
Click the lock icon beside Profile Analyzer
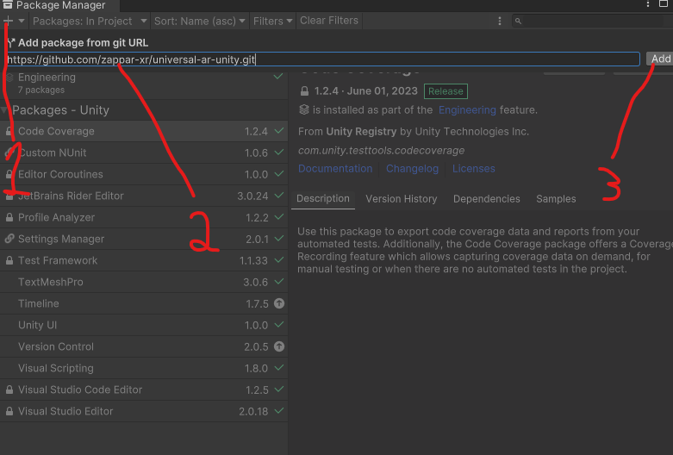click(x=9, y=218)
